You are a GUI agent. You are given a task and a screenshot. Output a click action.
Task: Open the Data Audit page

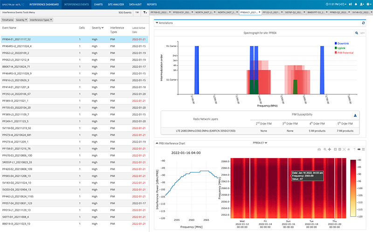[x=135, y=5]
